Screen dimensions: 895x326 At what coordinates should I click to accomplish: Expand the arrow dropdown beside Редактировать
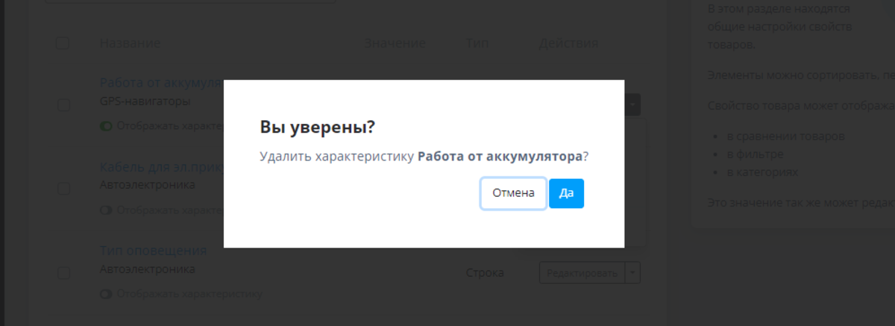(633, 273)
